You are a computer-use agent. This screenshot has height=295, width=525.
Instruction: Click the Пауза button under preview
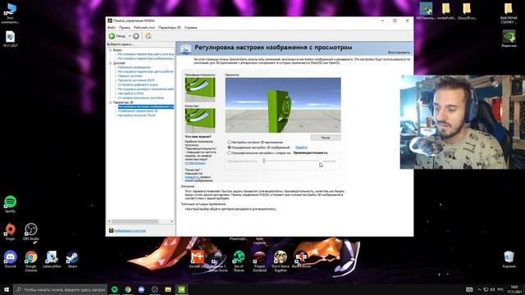tap(326, 138)
